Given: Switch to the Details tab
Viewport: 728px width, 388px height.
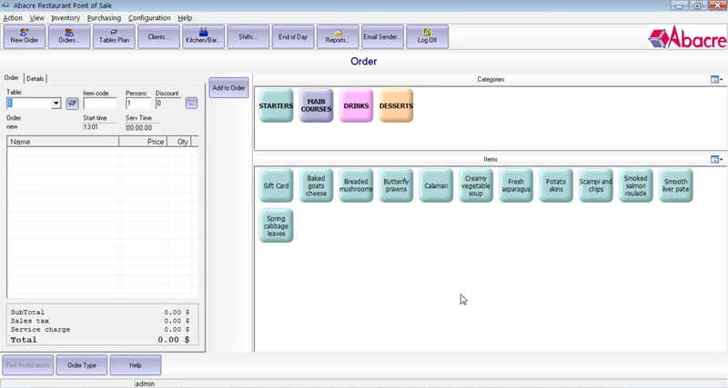Looking at the screenshot, I should tap(35, 79).
